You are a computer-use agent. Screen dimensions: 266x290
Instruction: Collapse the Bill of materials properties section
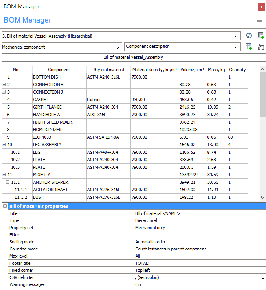point(4,206)
